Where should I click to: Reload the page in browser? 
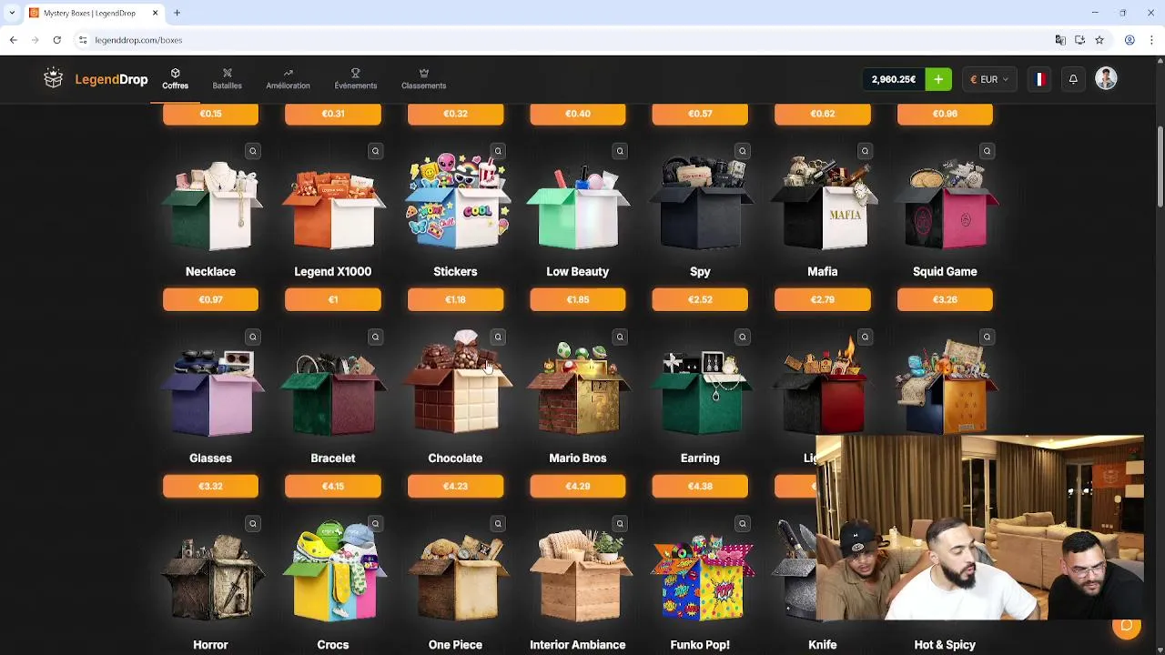pyautogui.click(x=56, y=40)
